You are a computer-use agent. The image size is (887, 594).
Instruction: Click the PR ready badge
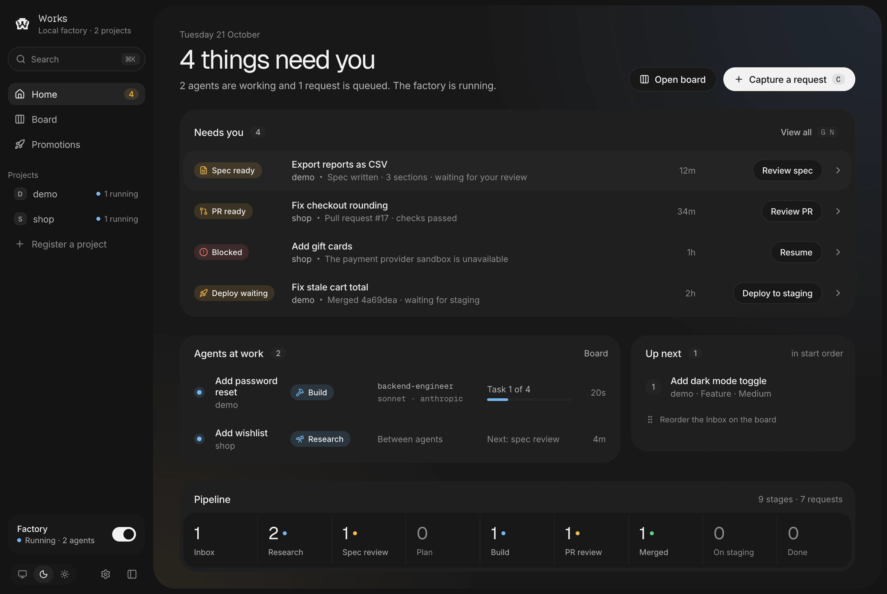[x=223, y=212]
